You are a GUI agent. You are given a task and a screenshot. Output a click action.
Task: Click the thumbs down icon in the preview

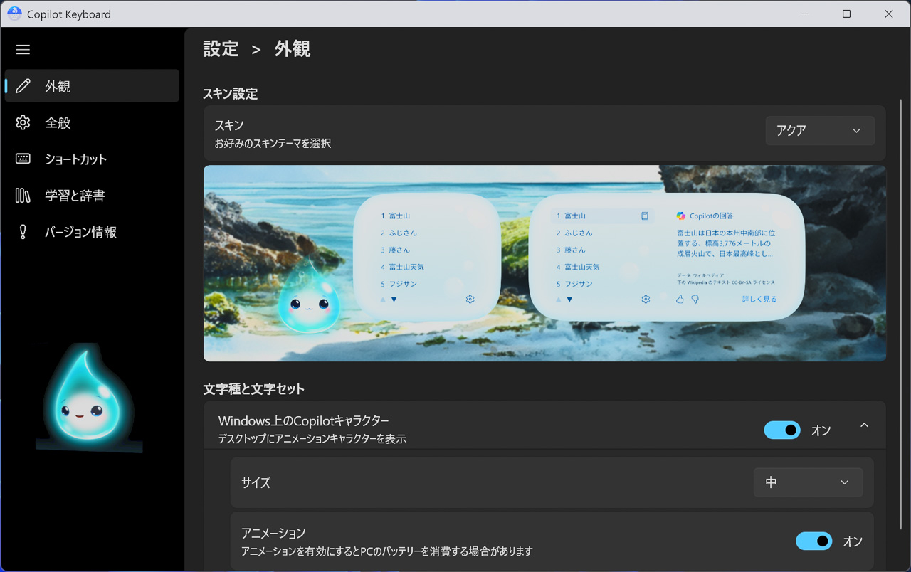(695, 300)
